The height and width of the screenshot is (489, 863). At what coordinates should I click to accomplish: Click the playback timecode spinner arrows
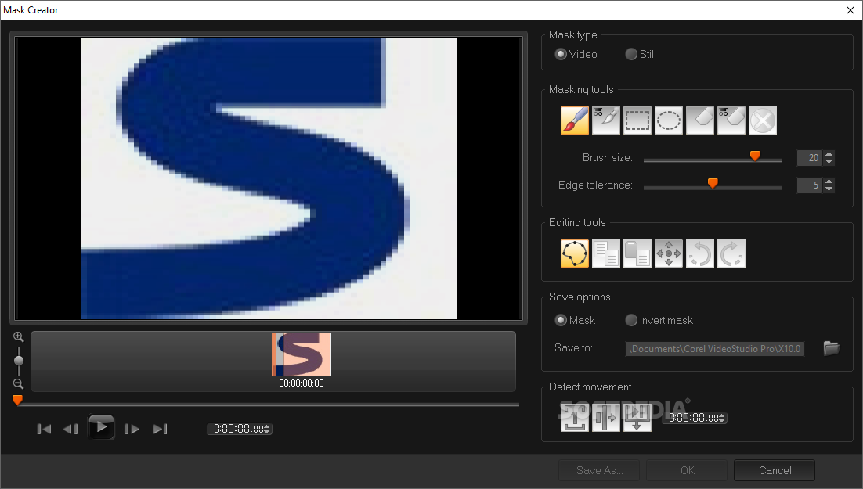pyautogui.click(x=267, y=429)
